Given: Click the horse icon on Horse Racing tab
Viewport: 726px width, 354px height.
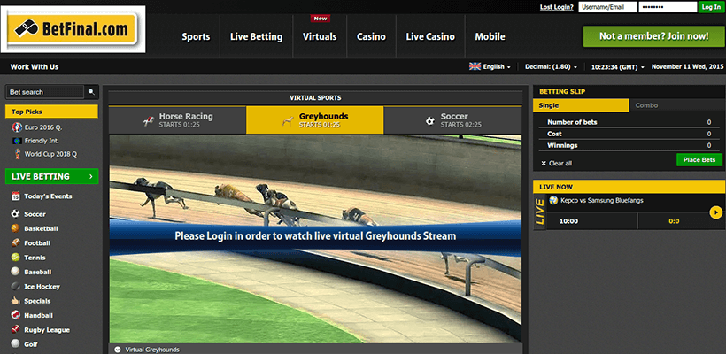Looking at the screenshot, I should pos(148,120).
